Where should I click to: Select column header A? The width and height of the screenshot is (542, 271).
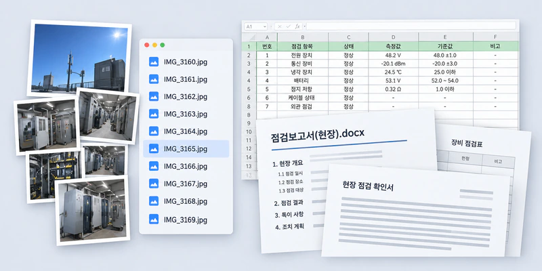click(x=267, y=37)
